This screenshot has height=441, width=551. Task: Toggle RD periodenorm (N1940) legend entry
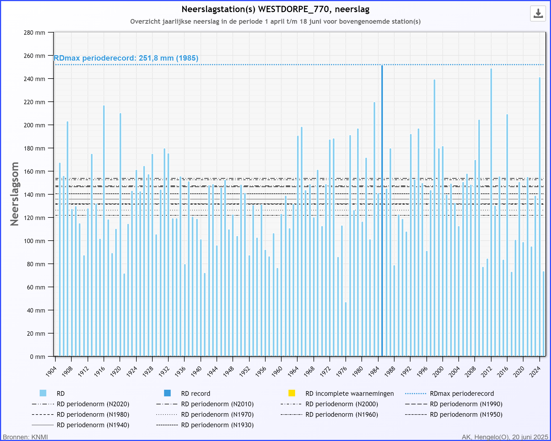point(80,425)
